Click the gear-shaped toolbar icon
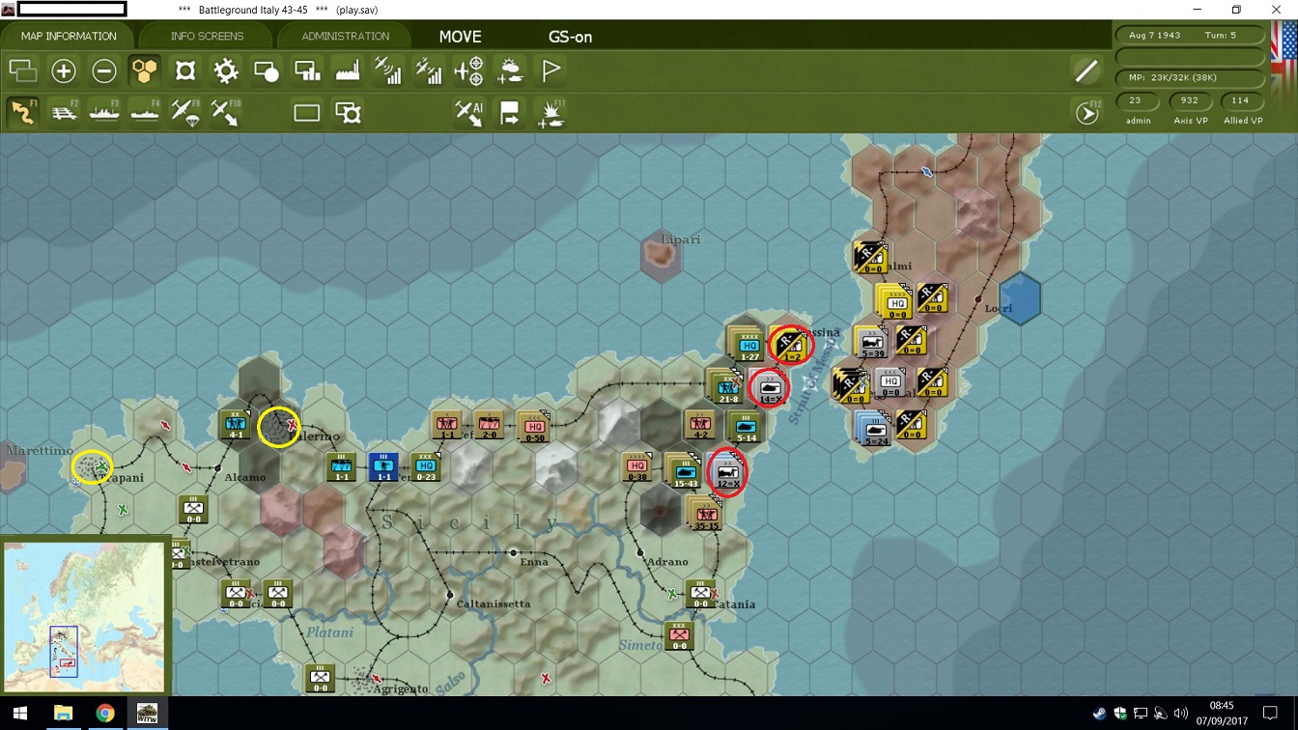This screenshot has width=1298, height=730. [x=226, y=70]
